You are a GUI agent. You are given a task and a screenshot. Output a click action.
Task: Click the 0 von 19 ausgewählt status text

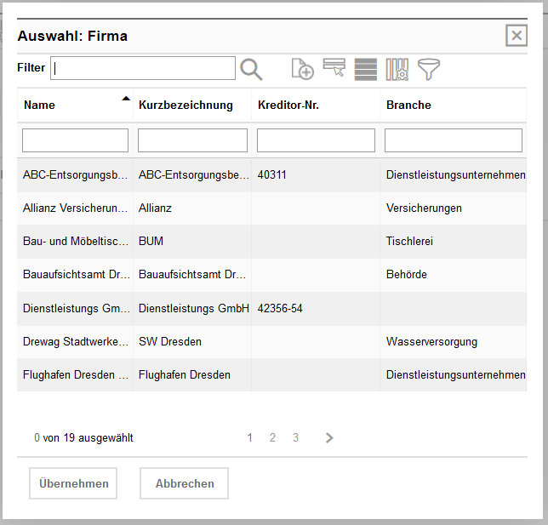(x=83, y=437)
